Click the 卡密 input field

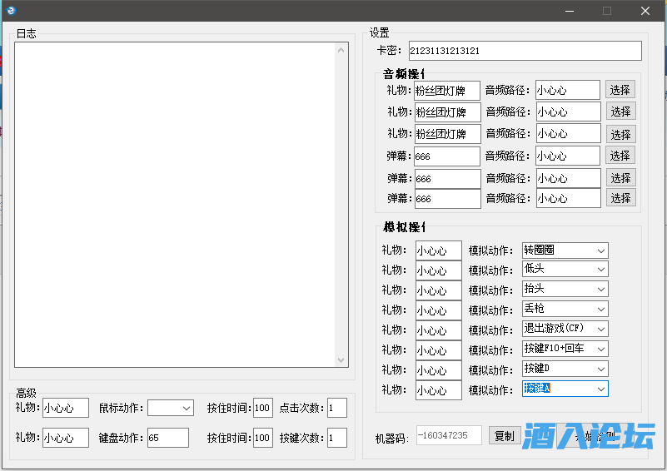(525, 51)
